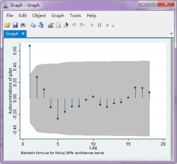Viewport: 177px width, 164px height.
Task: Open the tab list dropdown arrow
Action: (x=171, y=33)
